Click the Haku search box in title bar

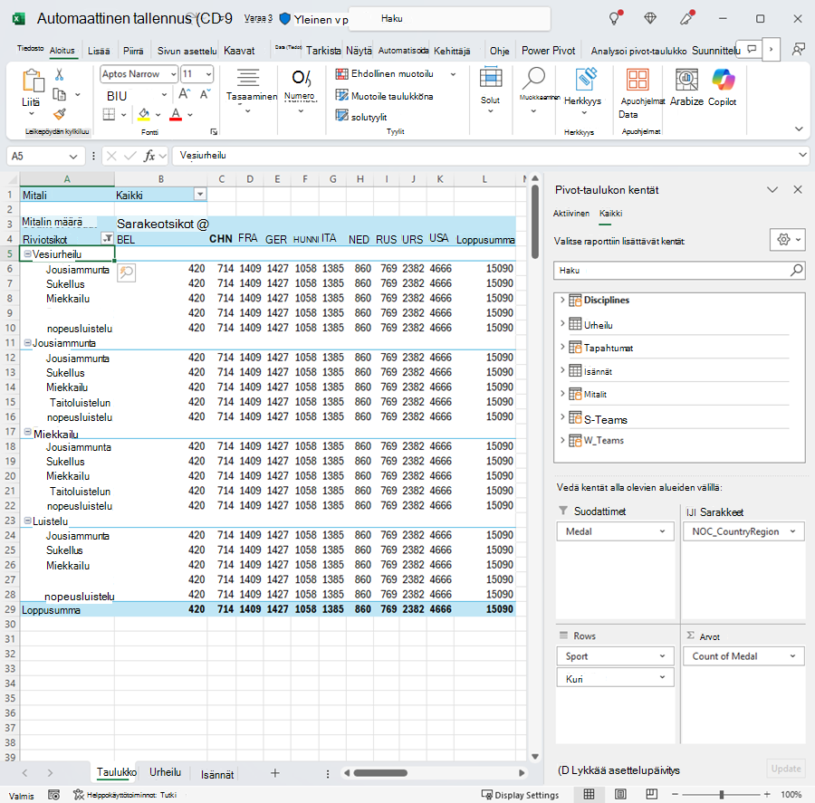coord(449,19)
